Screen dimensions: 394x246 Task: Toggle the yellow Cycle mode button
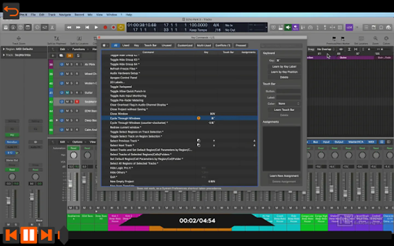coord(121,27)
